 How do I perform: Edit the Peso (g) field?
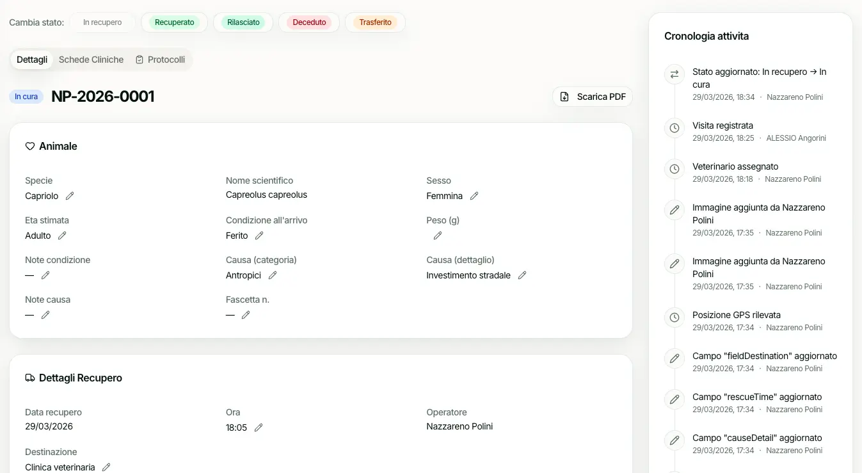[x=438, y=236]
